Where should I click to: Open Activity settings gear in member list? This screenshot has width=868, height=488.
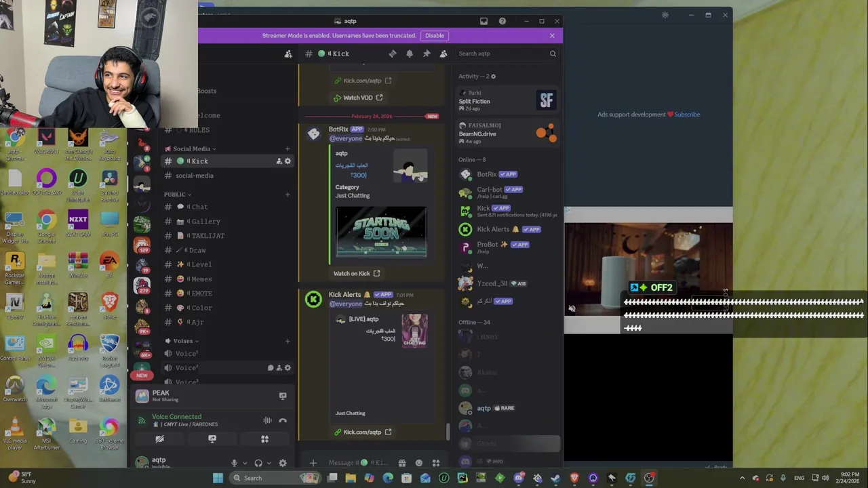(493, 77)
